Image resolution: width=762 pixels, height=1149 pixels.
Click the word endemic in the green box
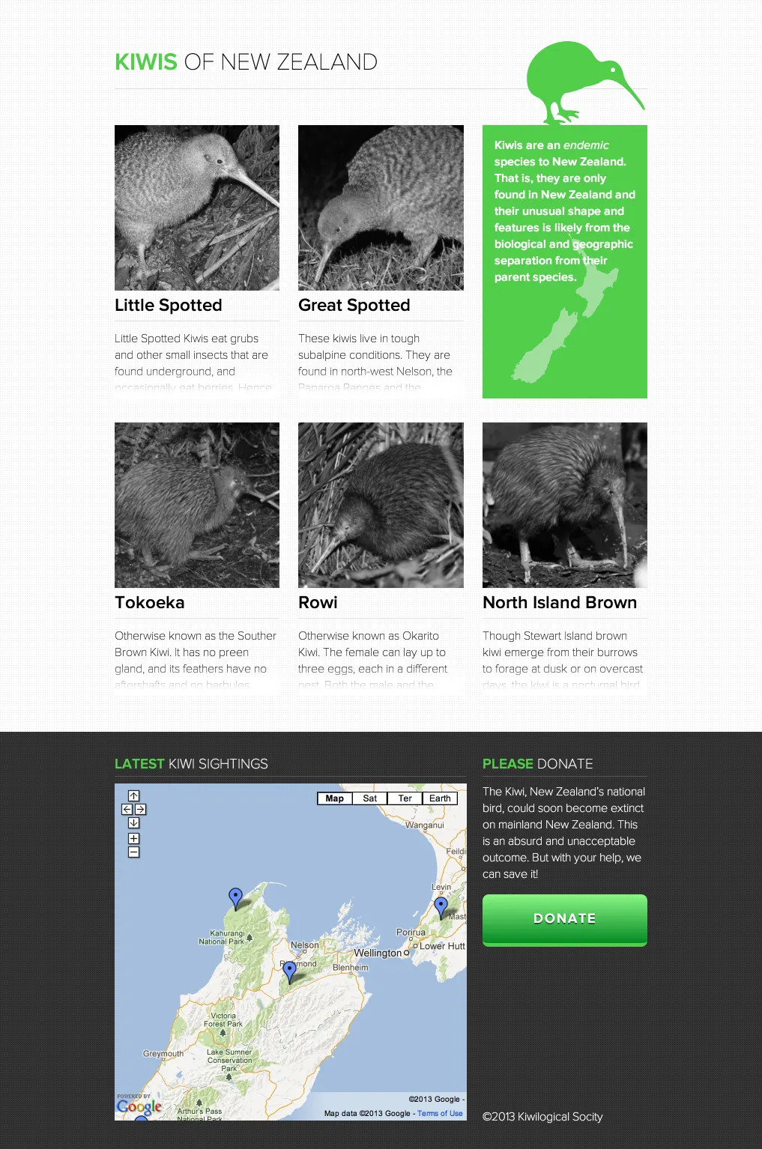tap(586, 145)
